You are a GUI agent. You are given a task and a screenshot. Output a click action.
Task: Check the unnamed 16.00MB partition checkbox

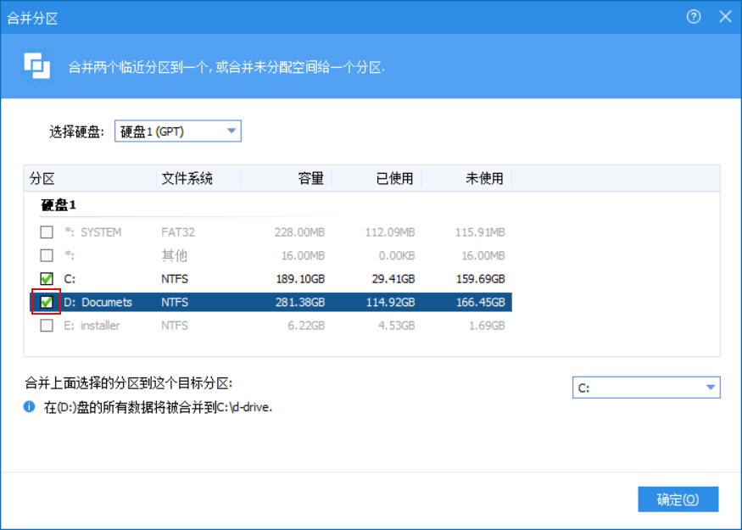pos(47,255)
